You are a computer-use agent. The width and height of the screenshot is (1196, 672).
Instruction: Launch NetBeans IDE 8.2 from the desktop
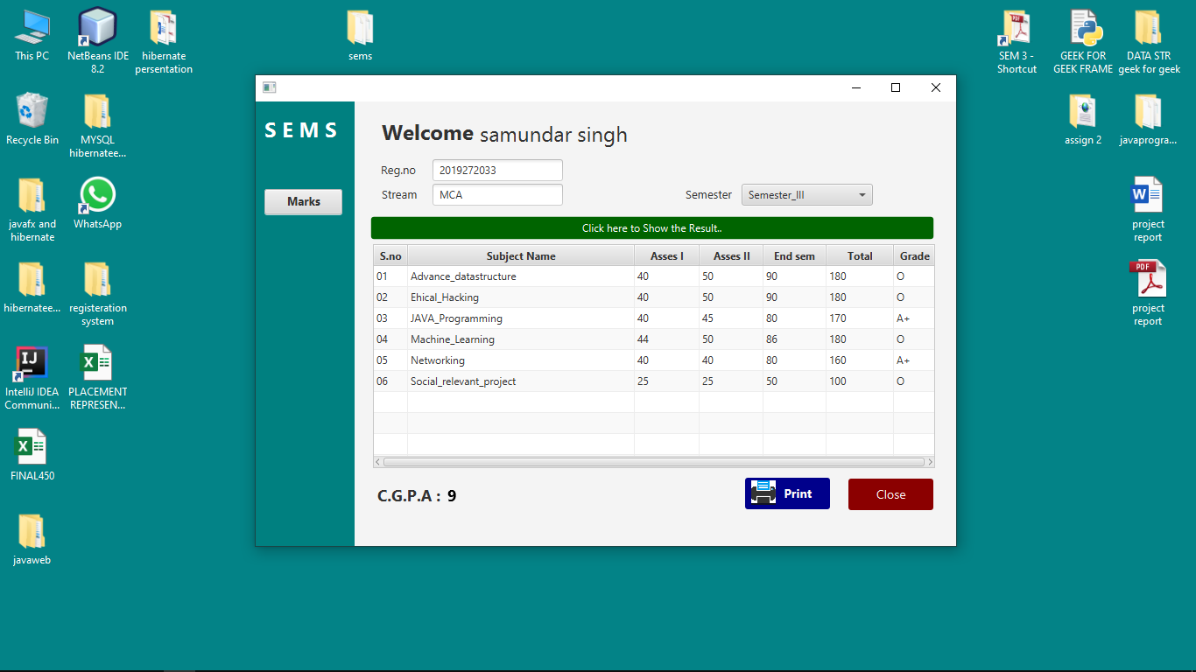[x=96, y=35]
